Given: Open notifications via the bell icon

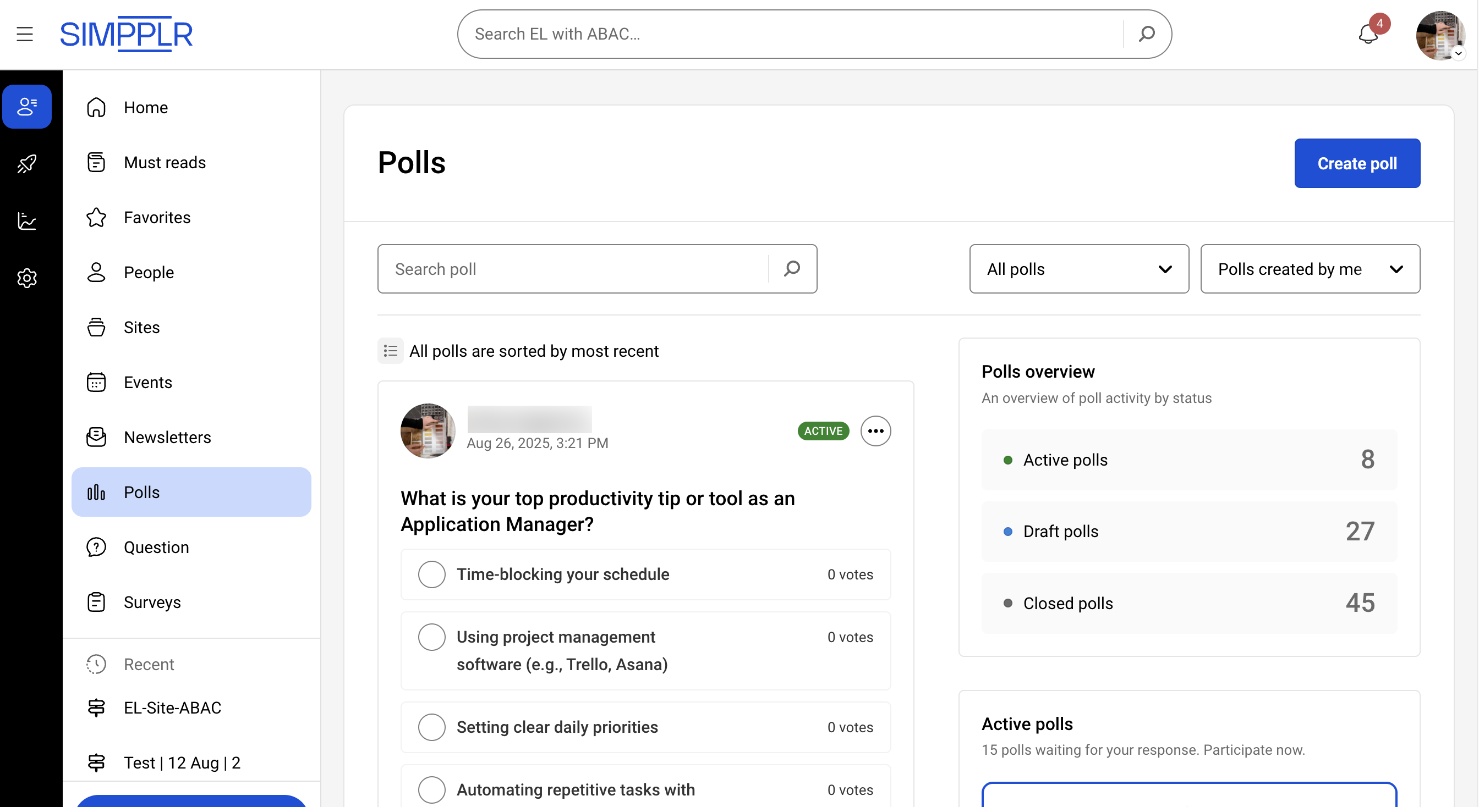Looking at the screenshot, I should coord(1368,35).
